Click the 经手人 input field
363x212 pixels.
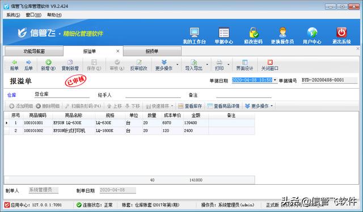coord(153,95)
